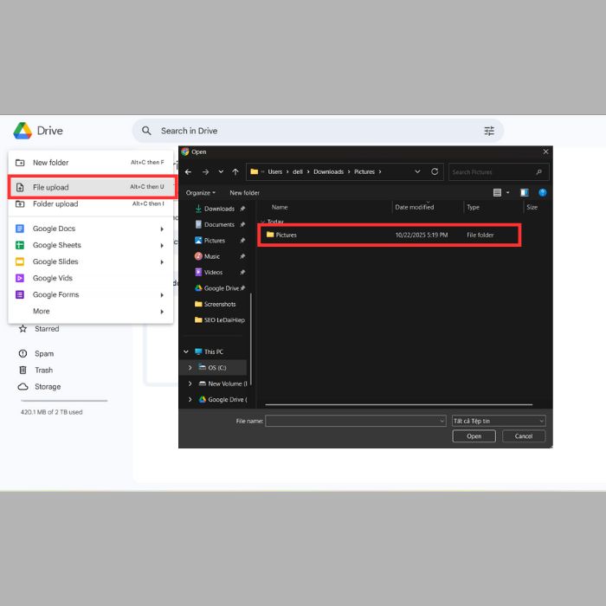This screenshot has height=606, width=606.
Task: Open search filter options in Drive
Action: (489, 131)
